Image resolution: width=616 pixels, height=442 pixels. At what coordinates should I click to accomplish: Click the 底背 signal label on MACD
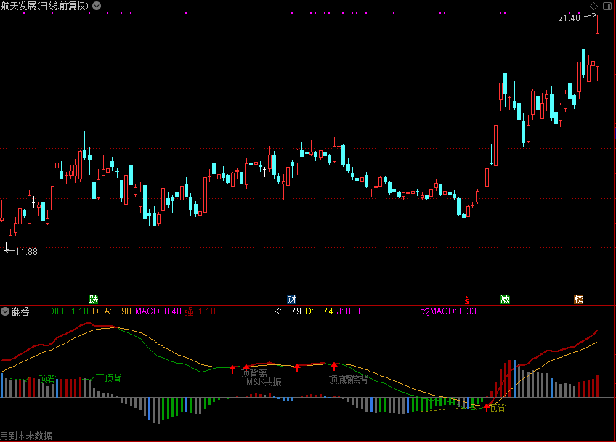pyautogui.click(x=497, y=408)
